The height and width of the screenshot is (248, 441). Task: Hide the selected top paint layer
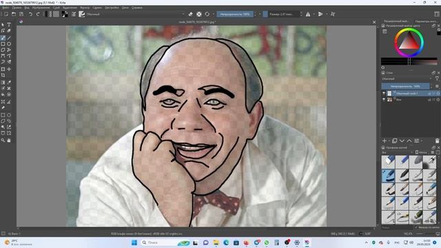click(384, 93)
